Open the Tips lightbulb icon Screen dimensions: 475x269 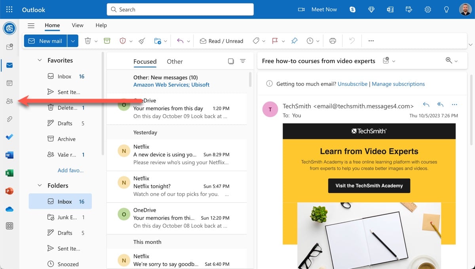[446, 9]
